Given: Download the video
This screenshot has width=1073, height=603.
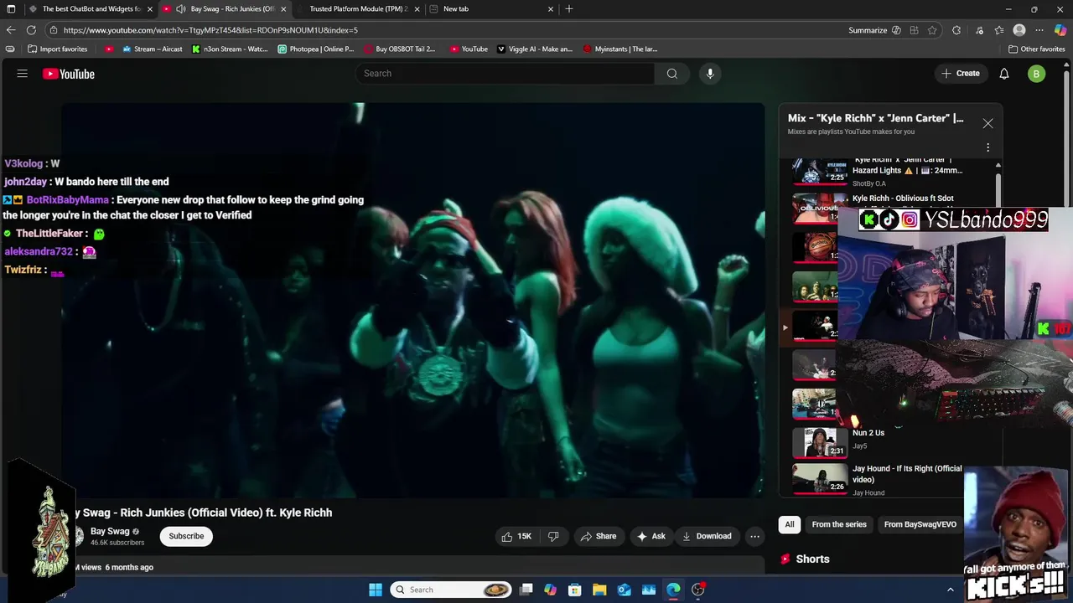Looking at the screenshot, I should click(707, 536).
